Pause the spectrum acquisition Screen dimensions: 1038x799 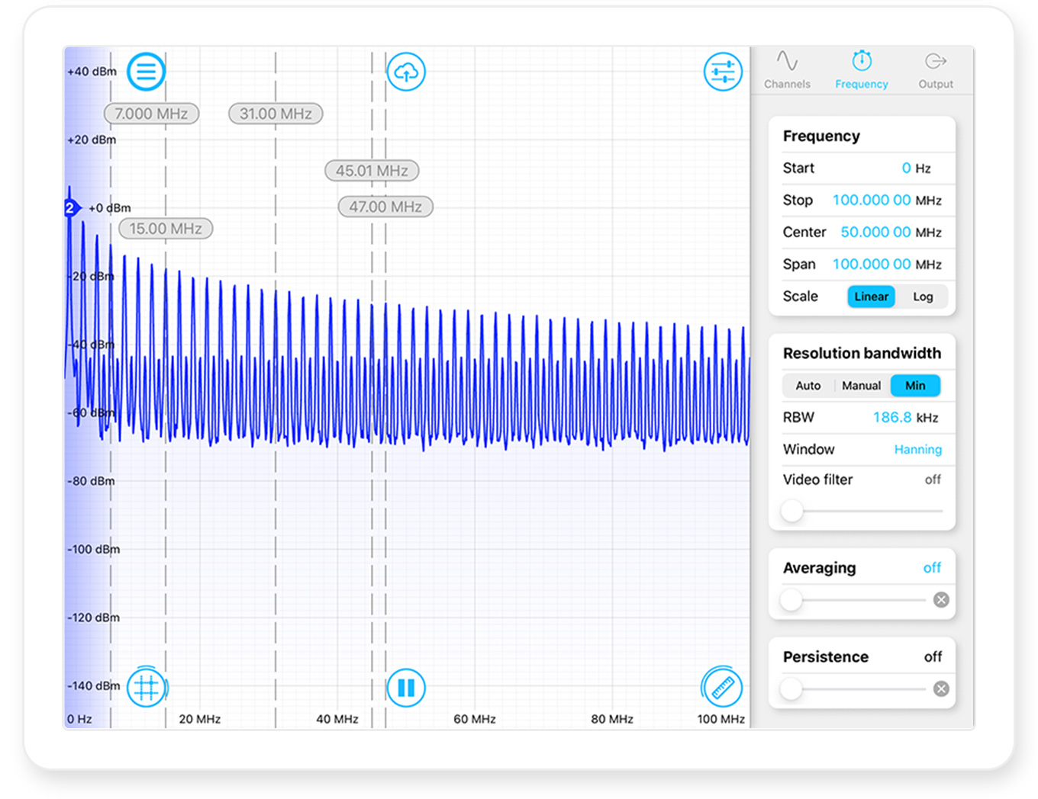pos(406,687)
